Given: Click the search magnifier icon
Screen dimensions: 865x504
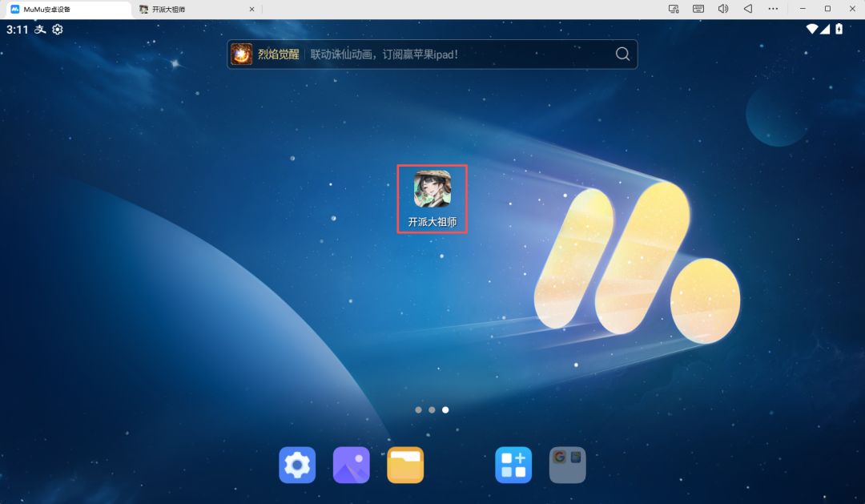Looking at the screenshot, I should pyautogui.click(x=622, y=54).
